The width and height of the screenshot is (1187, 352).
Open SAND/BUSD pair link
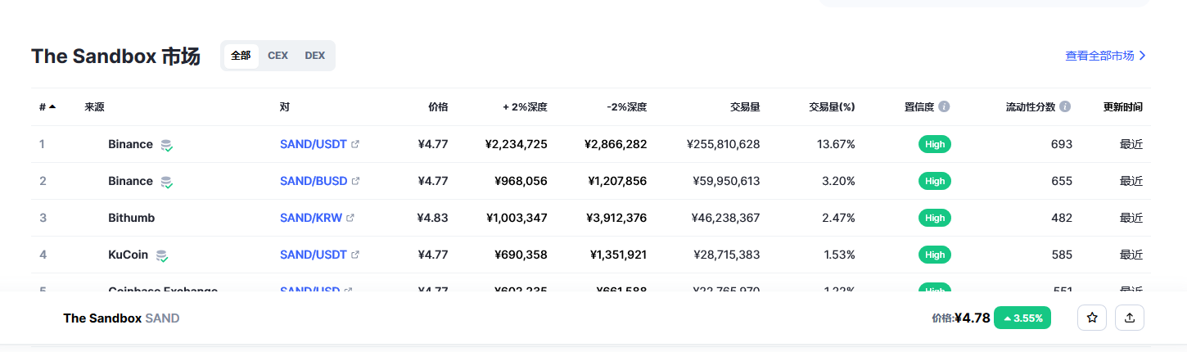tap(314, 181)
